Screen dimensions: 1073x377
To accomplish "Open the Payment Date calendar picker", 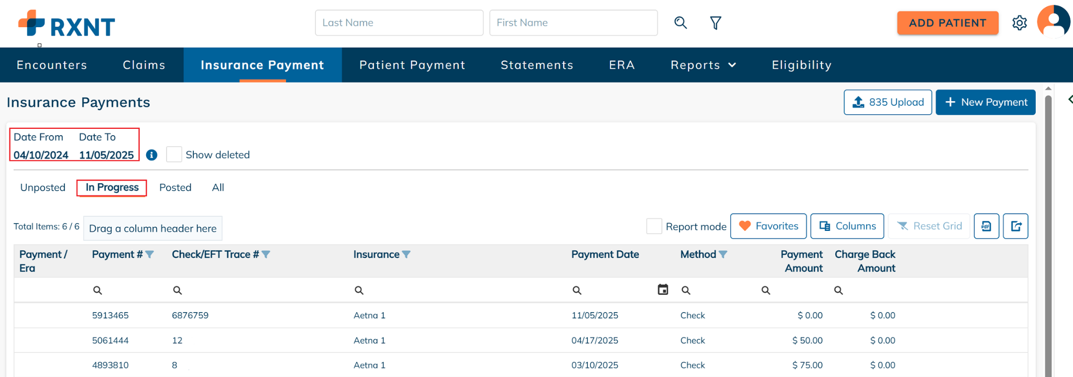I will [x=663, y=290].
